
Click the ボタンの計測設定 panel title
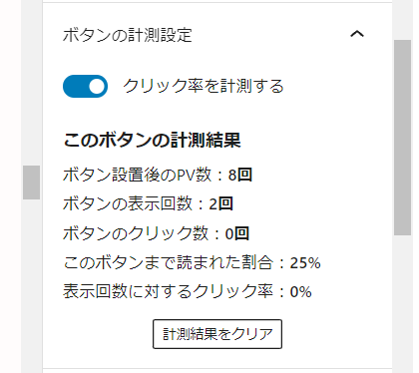click(128, 35)
